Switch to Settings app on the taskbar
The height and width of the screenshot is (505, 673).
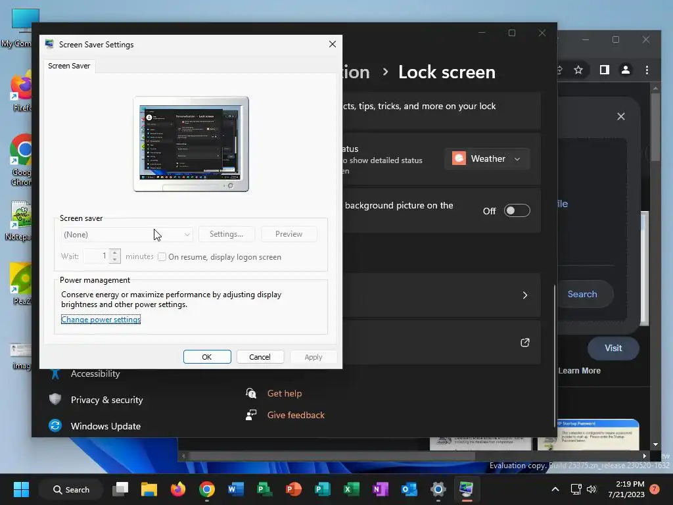(x=438, y=489)
